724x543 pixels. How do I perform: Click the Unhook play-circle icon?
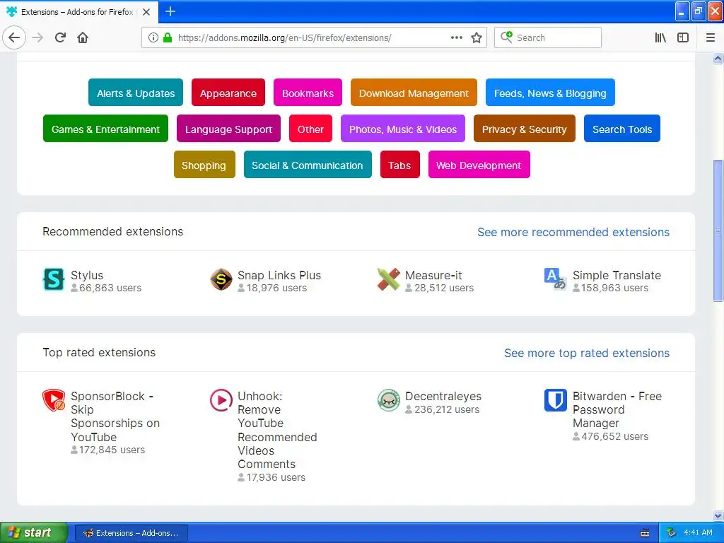(x=221, y=400)
